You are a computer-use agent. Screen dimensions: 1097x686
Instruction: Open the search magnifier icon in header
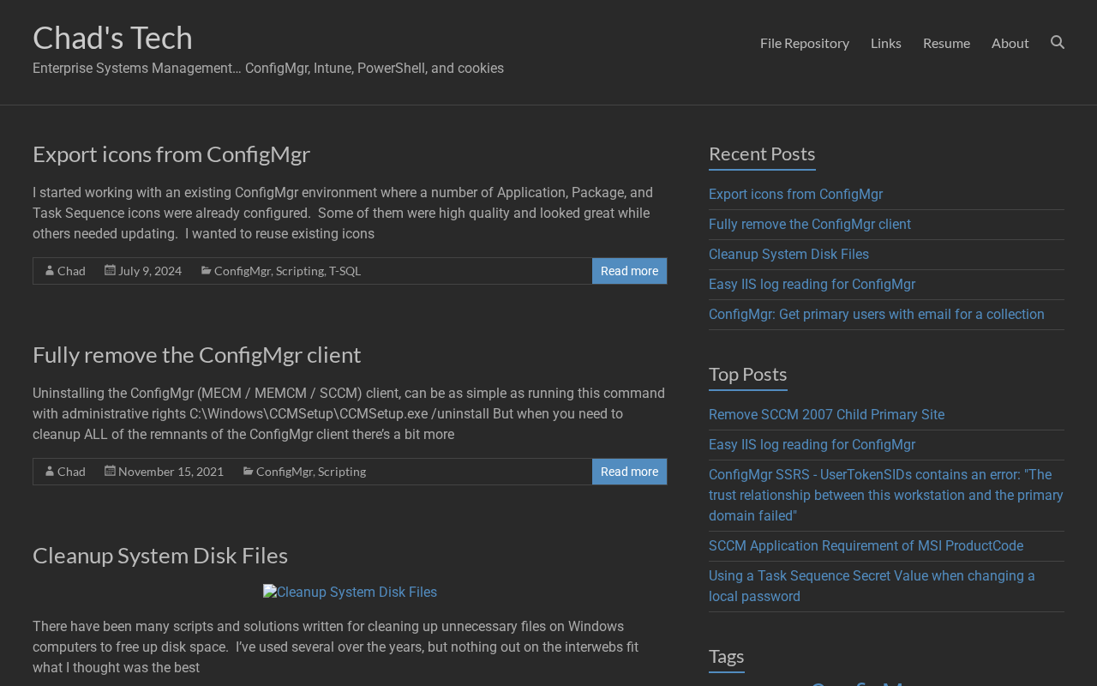[x=1058, y=42]
